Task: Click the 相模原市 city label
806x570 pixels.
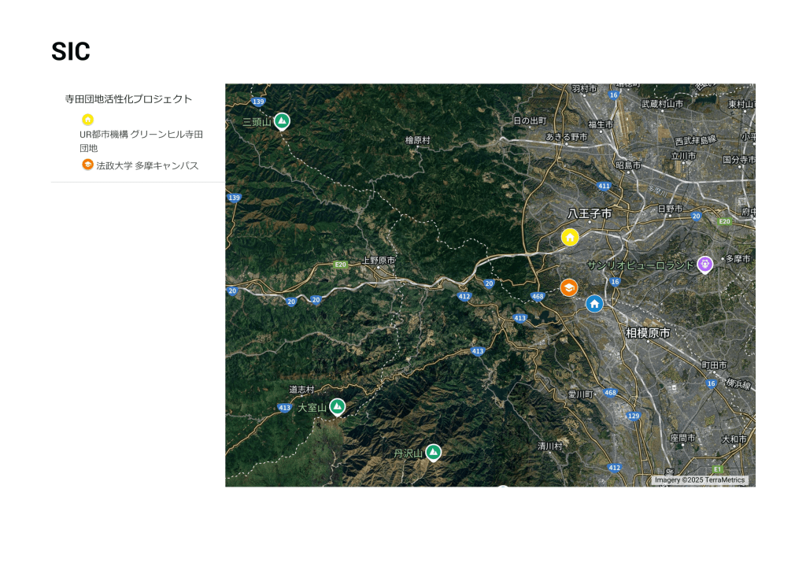Action: coord(648,333)
